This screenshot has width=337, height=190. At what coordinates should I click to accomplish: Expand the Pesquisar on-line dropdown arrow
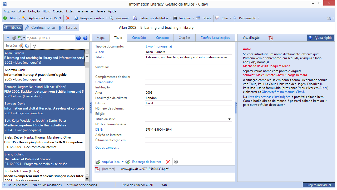pyautogui.click(x=107, y=18)
